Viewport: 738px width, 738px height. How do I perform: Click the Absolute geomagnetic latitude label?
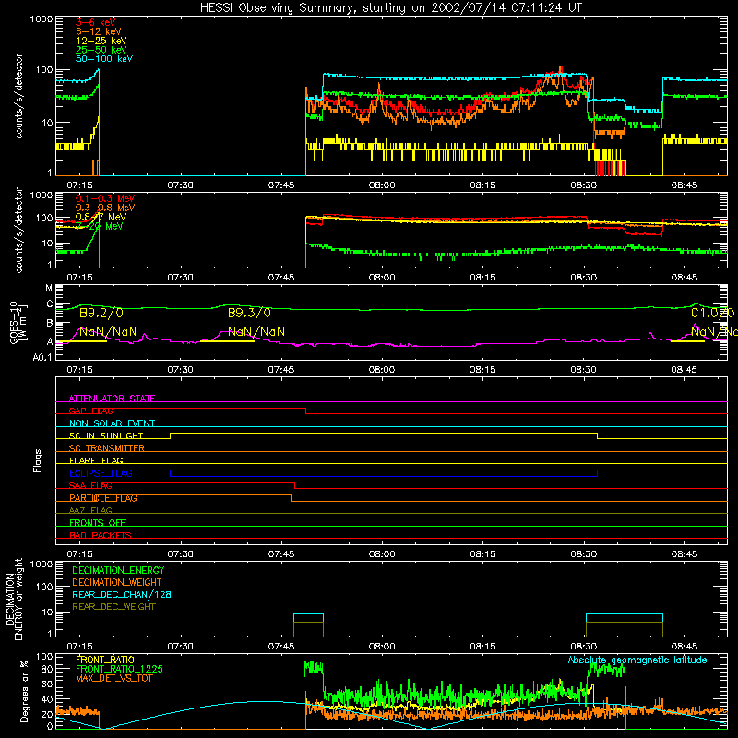(x=637, y=661)
